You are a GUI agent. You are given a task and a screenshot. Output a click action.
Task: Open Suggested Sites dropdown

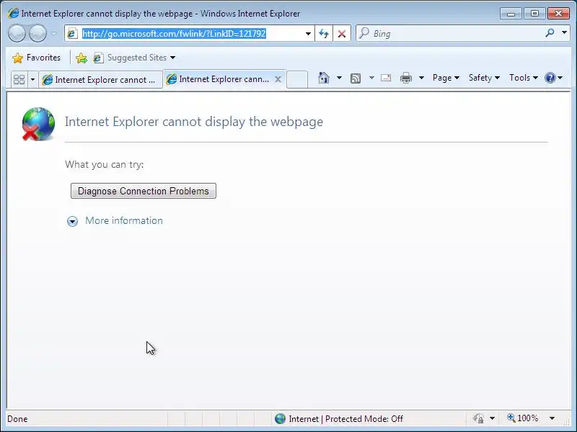134,58
